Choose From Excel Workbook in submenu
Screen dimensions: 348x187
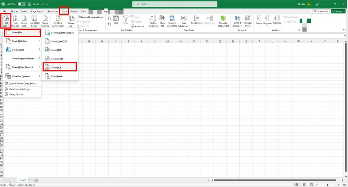[x=62, y=33]
